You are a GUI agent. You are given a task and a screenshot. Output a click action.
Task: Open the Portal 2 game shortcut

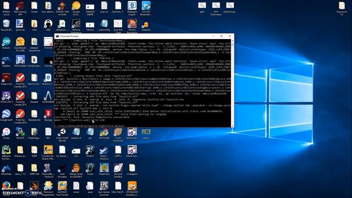90,151
